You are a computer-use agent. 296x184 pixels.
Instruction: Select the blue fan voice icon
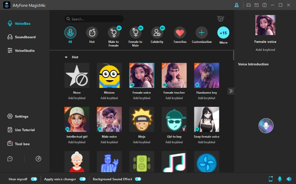click(207, 162)
